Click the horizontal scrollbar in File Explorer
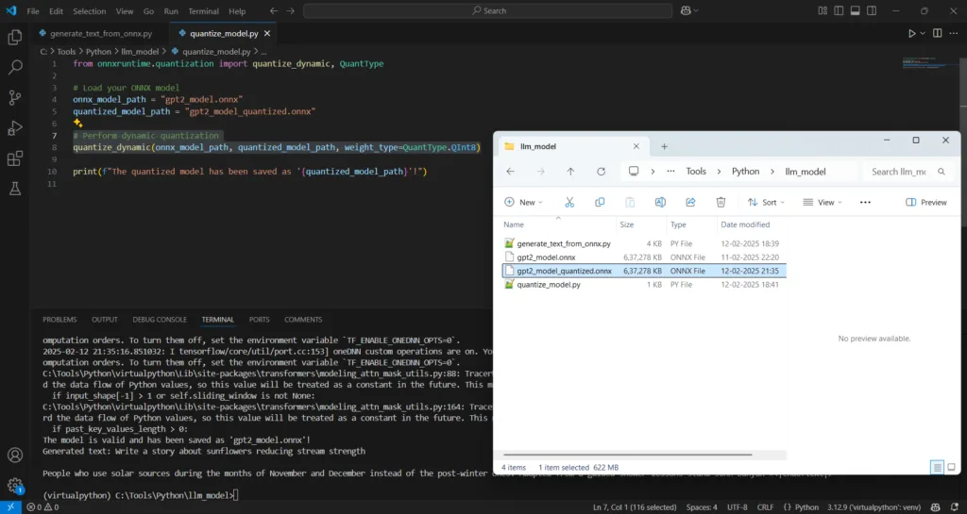967x514 pixels. click(627, 455)
